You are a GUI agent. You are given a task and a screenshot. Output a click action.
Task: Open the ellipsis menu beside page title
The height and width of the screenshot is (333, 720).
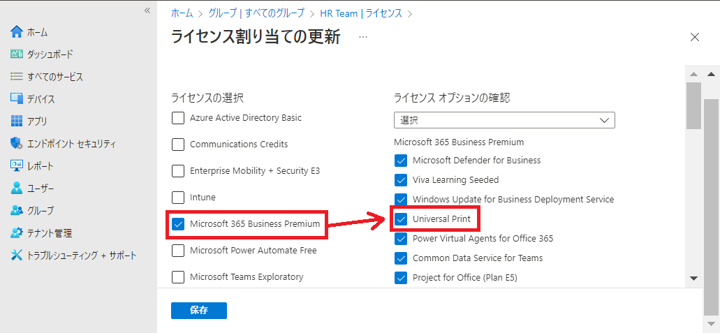tap(362, 37)
